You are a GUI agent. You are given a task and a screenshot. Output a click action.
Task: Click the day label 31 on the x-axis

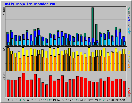(124, 100)
